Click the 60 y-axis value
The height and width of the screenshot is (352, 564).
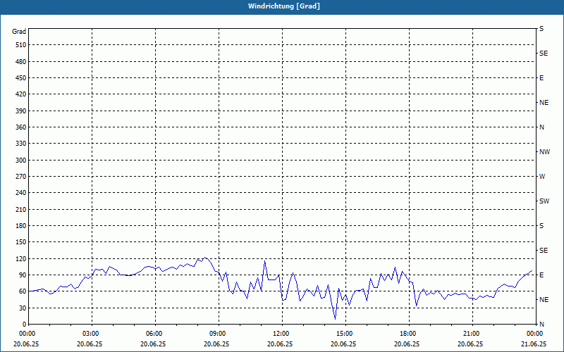(23, 291)
